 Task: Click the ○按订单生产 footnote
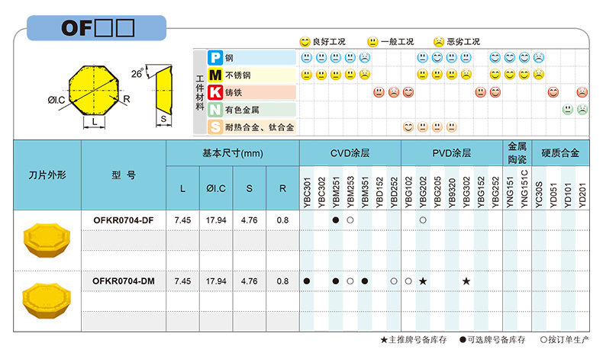[565, 340]
